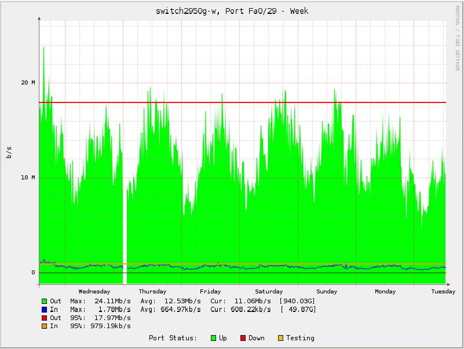Image resolution: width=464 pixels, height=349 pixels.
Task: Click the 20 M y-axis label
Action: [28, 82]
